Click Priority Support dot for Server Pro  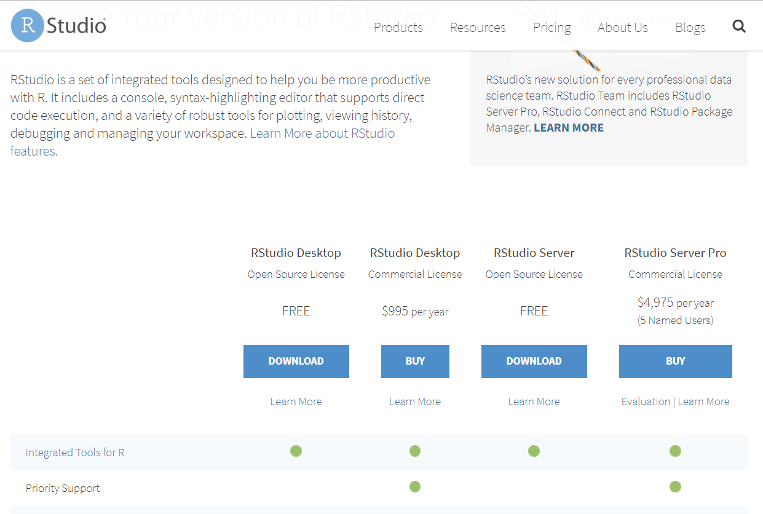(676, 487)
